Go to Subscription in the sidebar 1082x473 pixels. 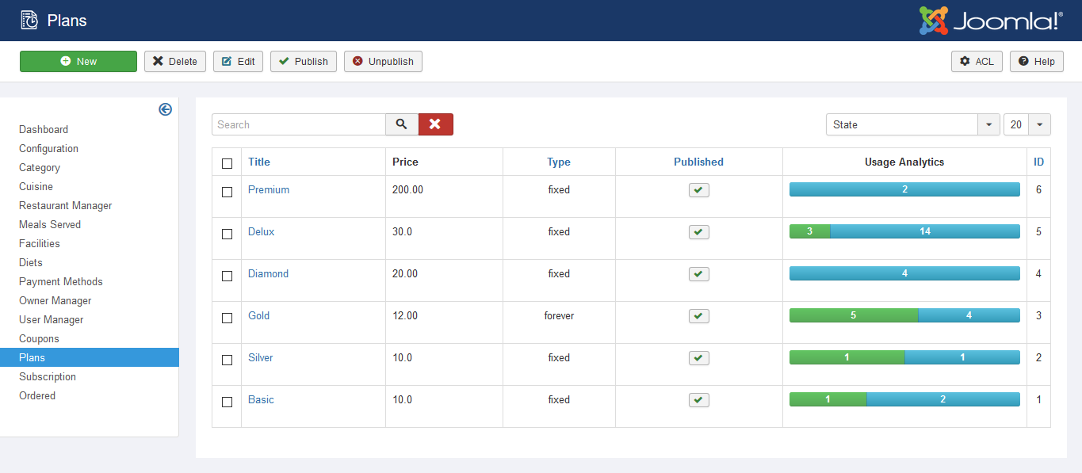[x=48, y=376]
